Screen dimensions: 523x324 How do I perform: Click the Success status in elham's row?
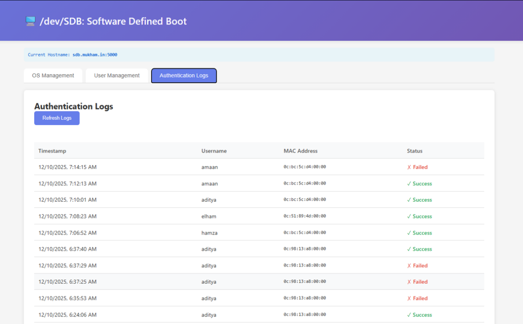point(419,217)
